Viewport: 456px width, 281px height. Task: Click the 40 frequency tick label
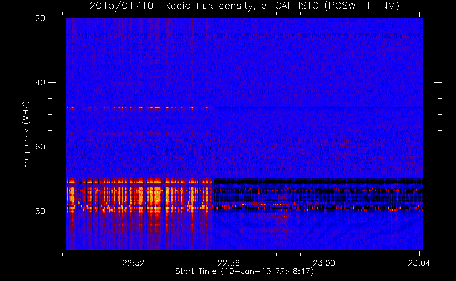point(40,83)
